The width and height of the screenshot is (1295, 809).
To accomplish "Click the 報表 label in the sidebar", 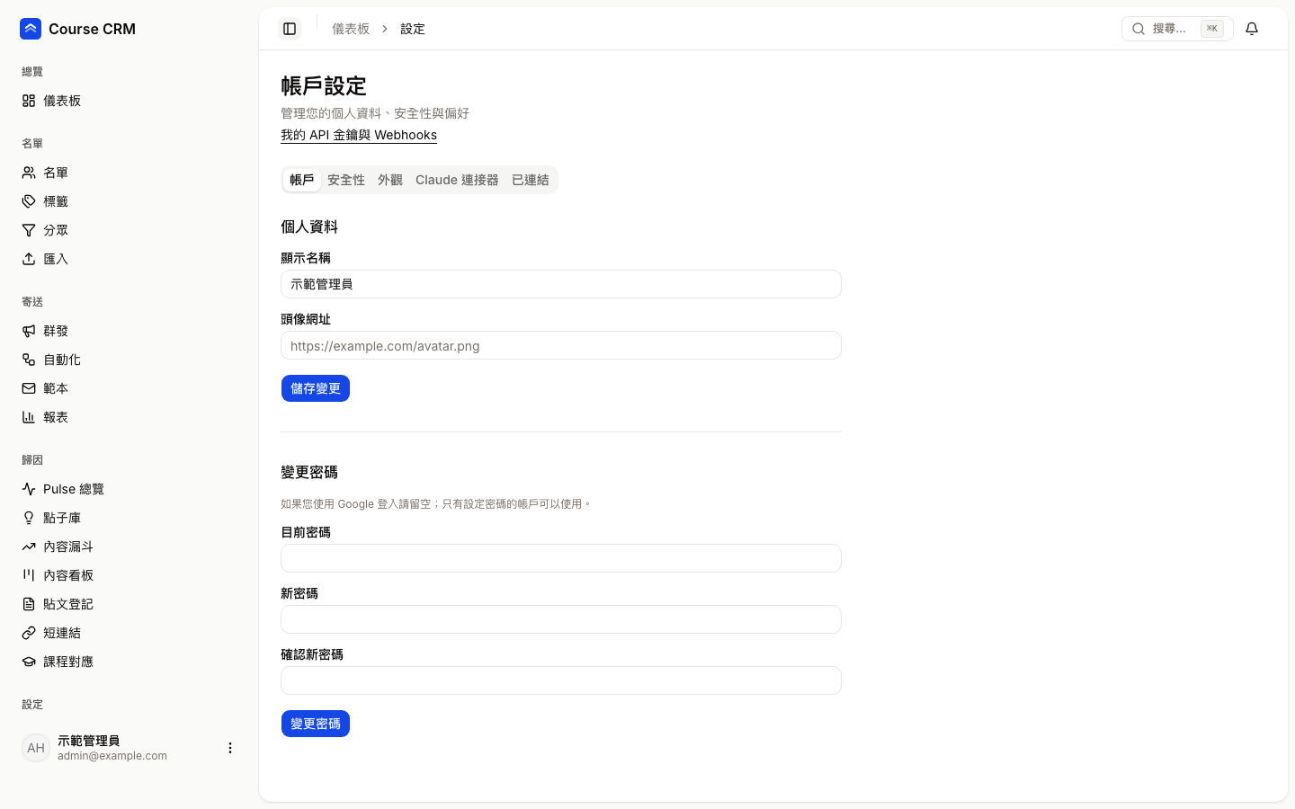I will click(56, 417).
